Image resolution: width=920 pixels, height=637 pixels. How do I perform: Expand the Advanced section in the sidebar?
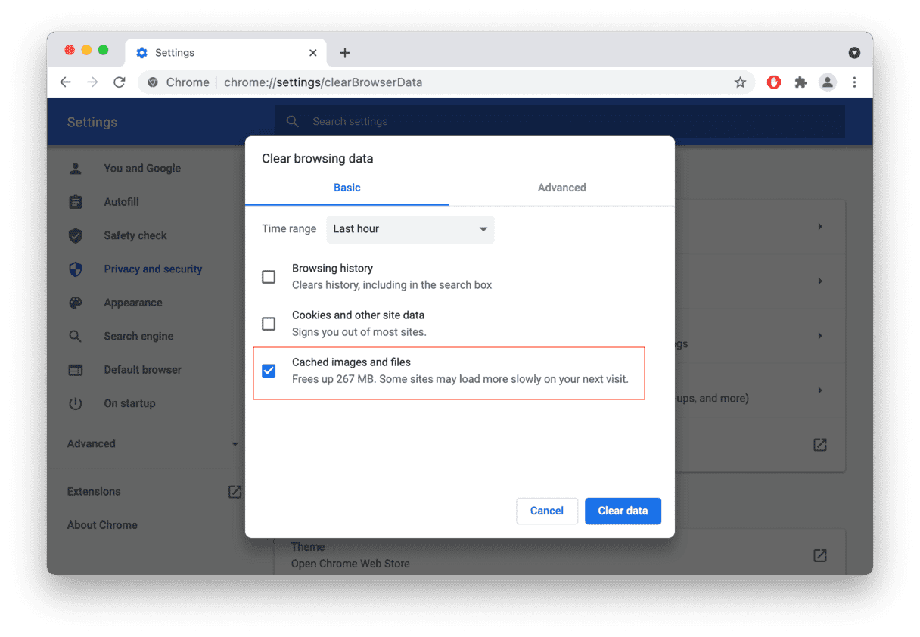(x=153, y=444)
